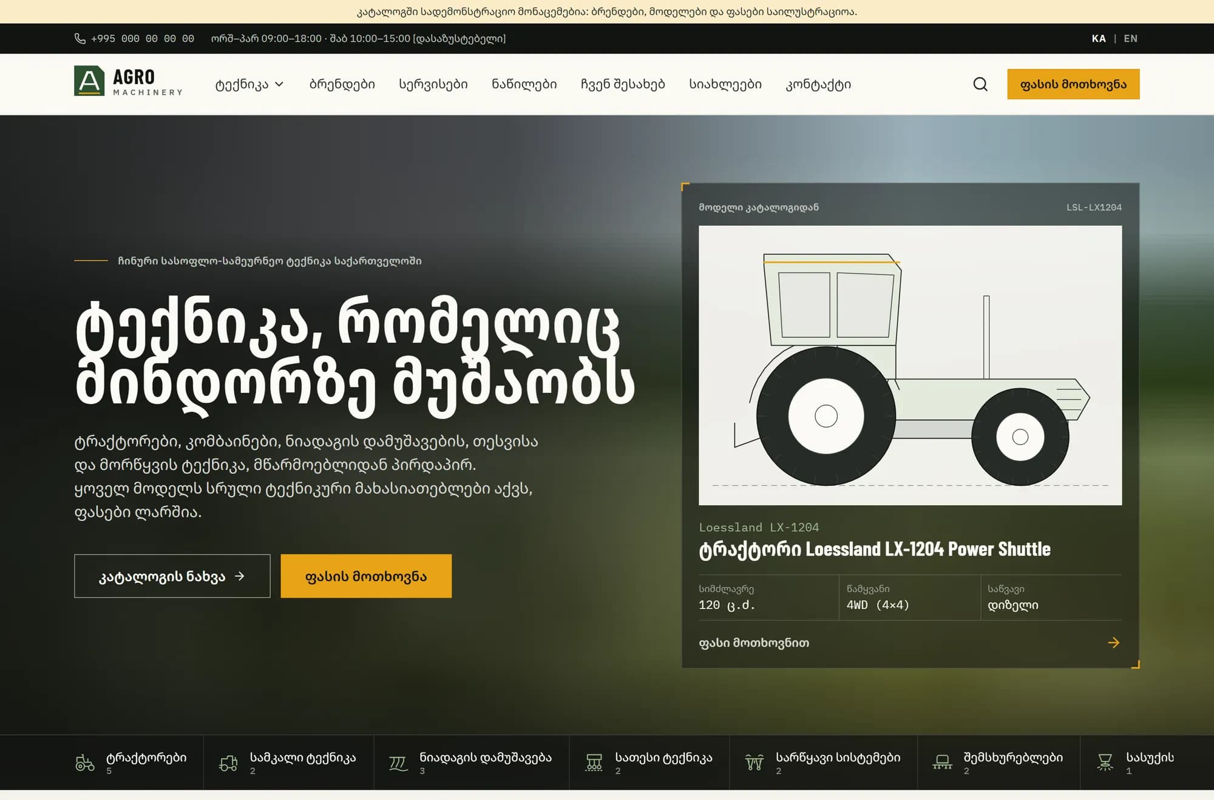The width and height of the screenshot is (1214, 800).
Task: Click the demo data notice banner at top
Action: coord(607,12)
